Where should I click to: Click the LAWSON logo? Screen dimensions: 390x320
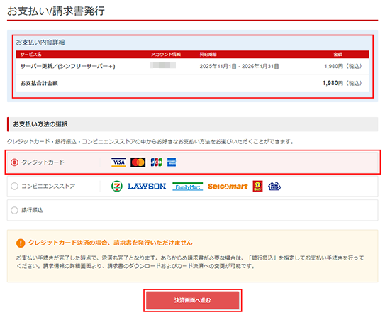147,187
